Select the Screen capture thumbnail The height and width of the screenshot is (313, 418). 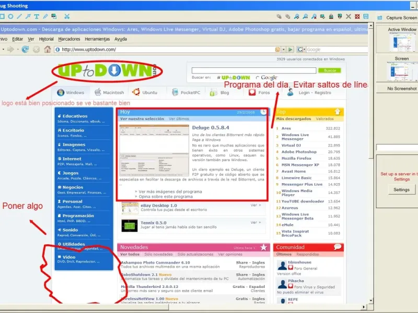pyautogui.click(x=402, y=71)
